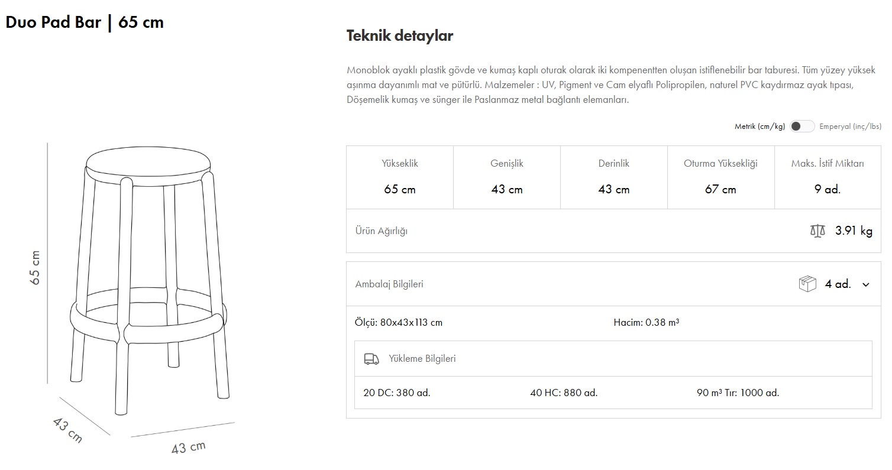Click the Duo Pad Bar title
This screenshot has height=470, width=892.
[85, 22]
